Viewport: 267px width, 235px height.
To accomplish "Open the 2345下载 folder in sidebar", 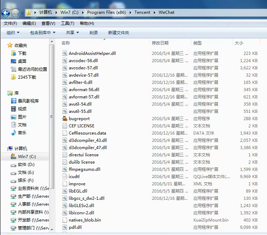I will coord(27,77).
